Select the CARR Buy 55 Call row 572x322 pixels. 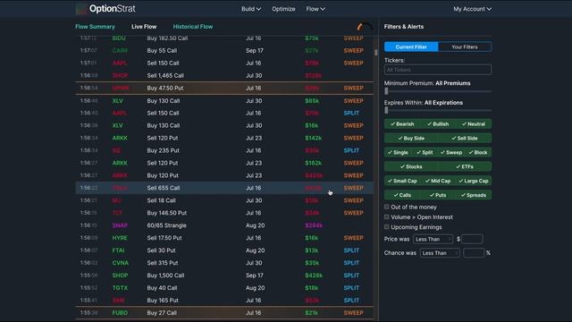click(x=224, y=51)
